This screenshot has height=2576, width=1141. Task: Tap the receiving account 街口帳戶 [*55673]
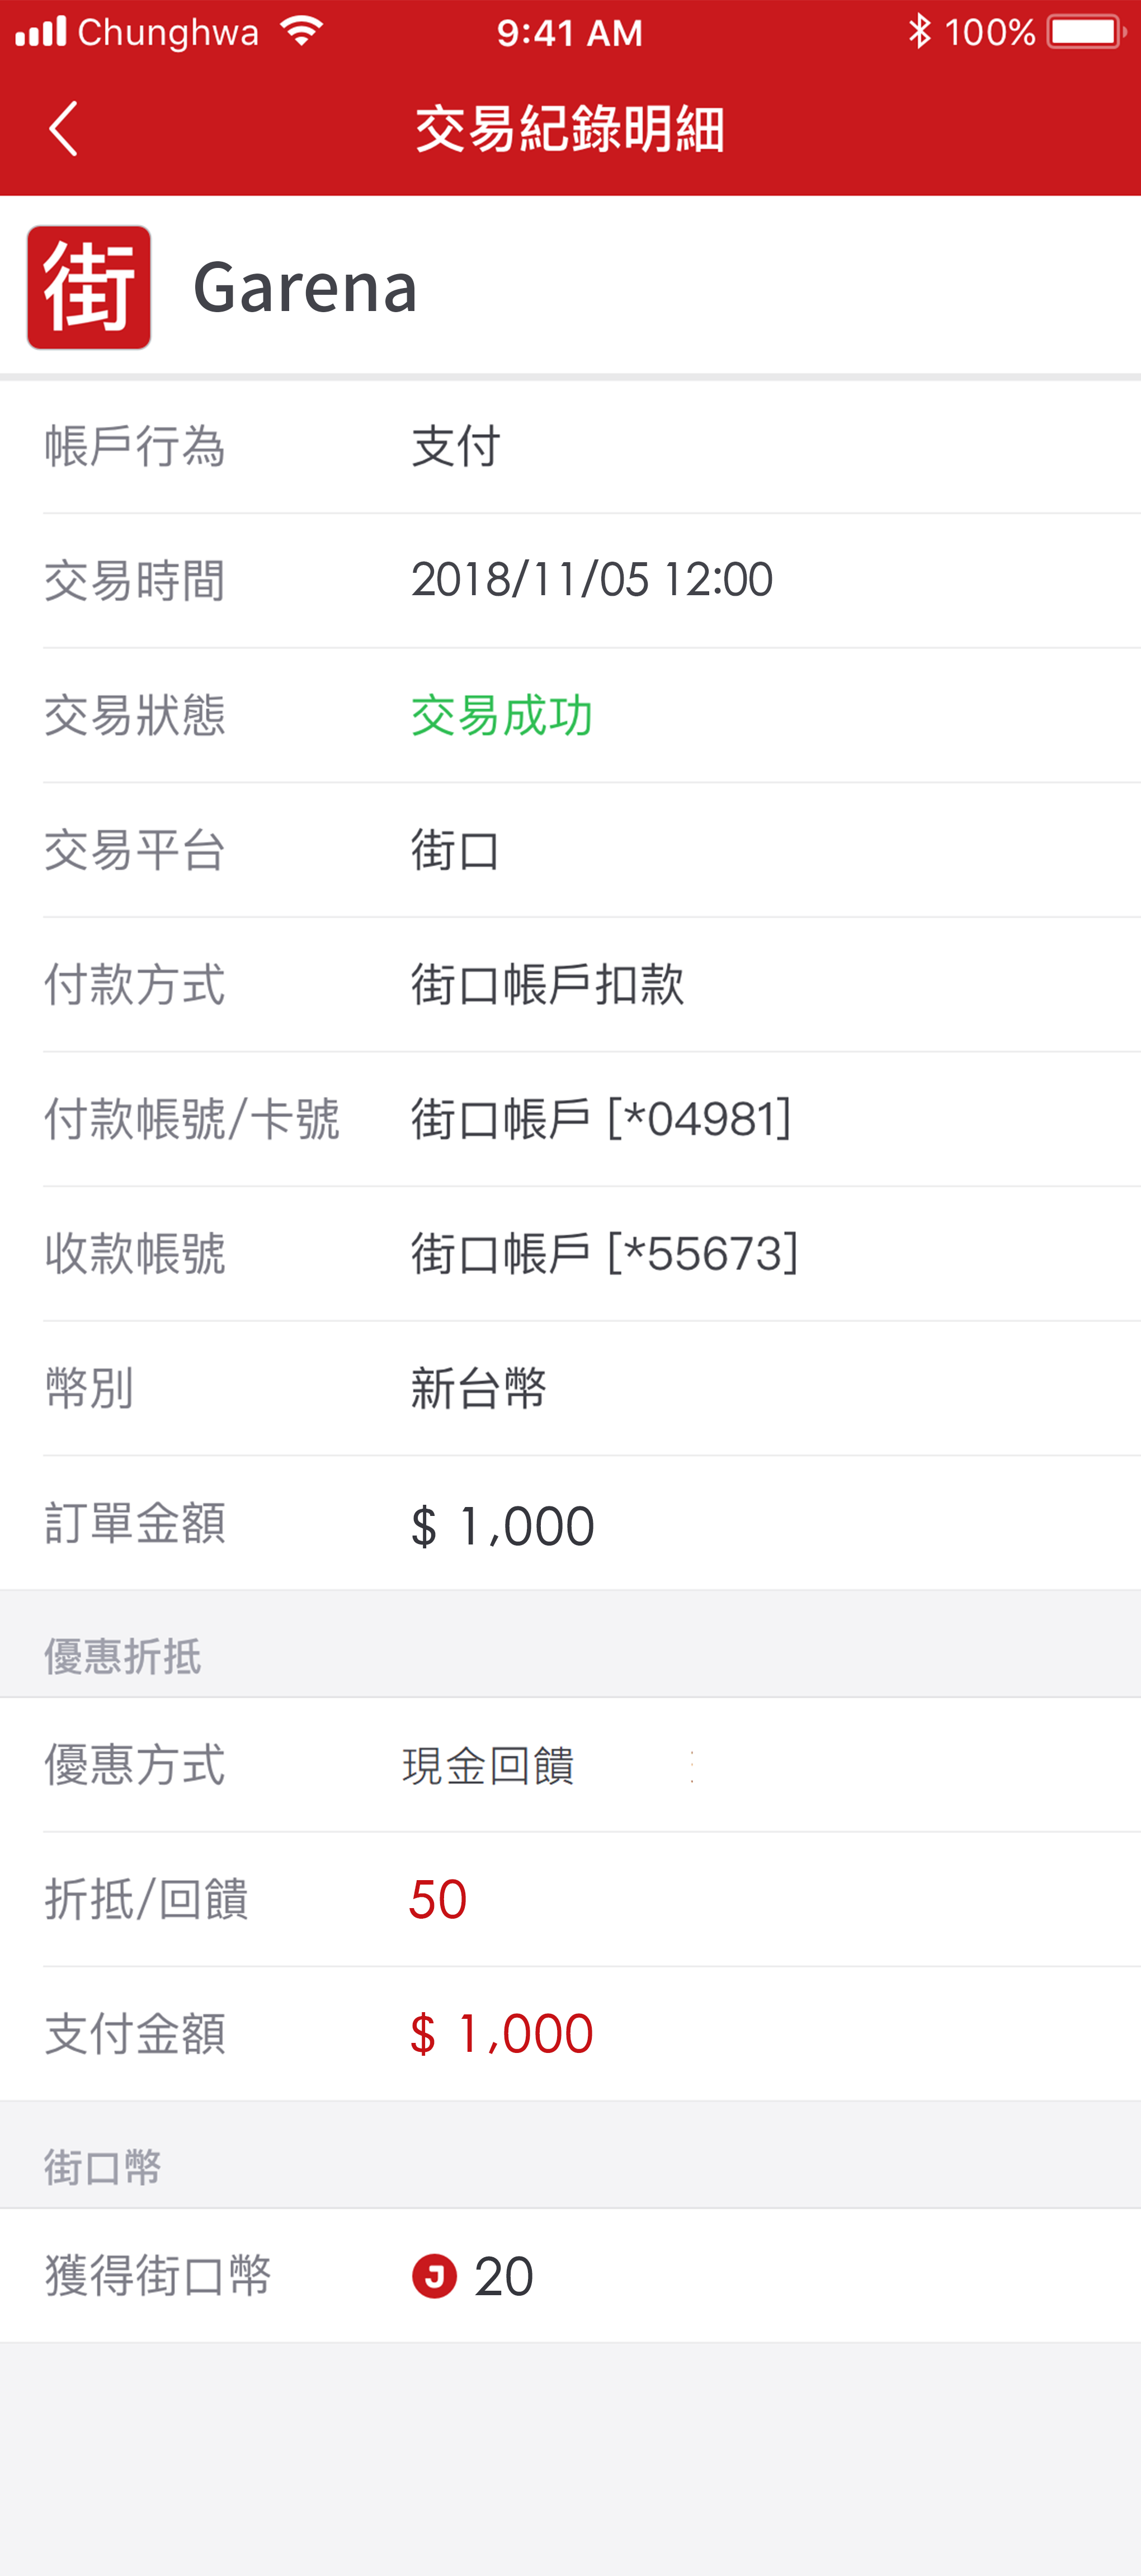coord(604,1254)
